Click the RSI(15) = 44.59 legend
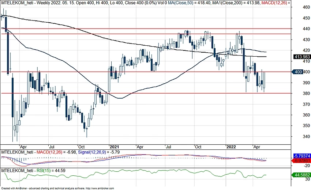 pos(51,170)
